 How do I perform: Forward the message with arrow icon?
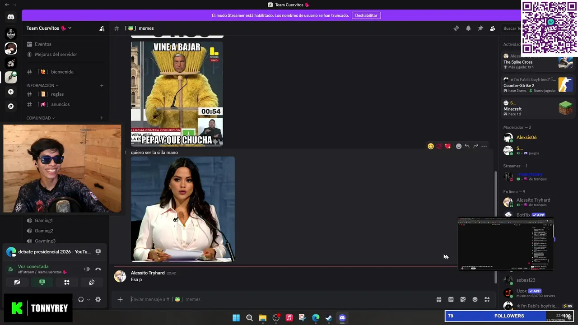click(475, 146)
